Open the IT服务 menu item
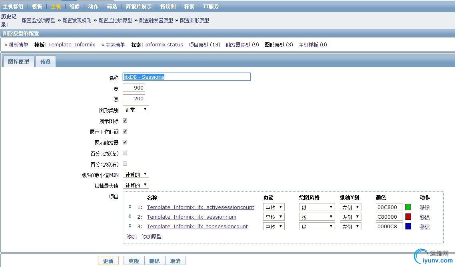Viewport: 455px width, 267px height. [x=211, y=6]
